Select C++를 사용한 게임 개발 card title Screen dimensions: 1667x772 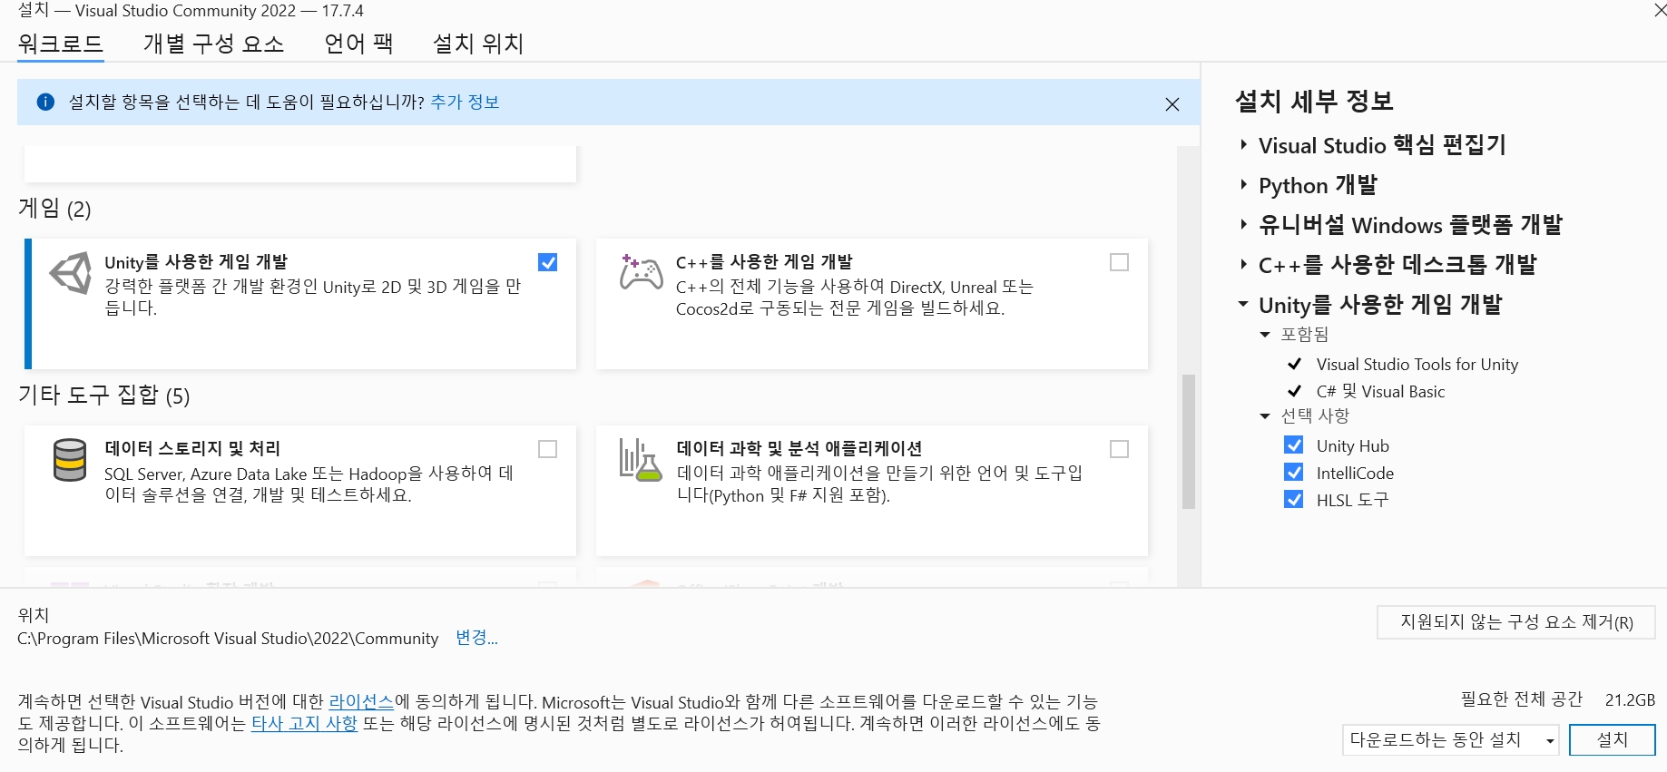[x=764, y=262]
